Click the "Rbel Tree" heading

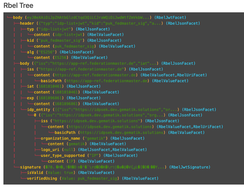click(19, 5)
